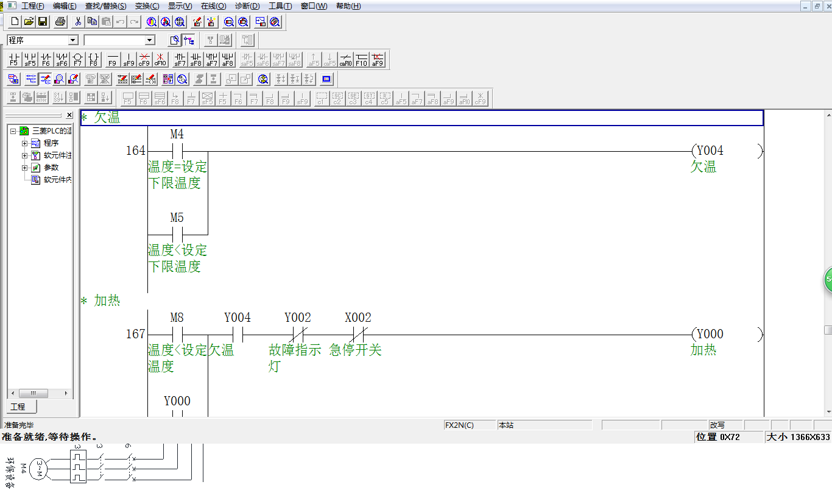Open the 程序 dropdown list
The height and width of the screenshot is (490, 832).
click(73, 40)
